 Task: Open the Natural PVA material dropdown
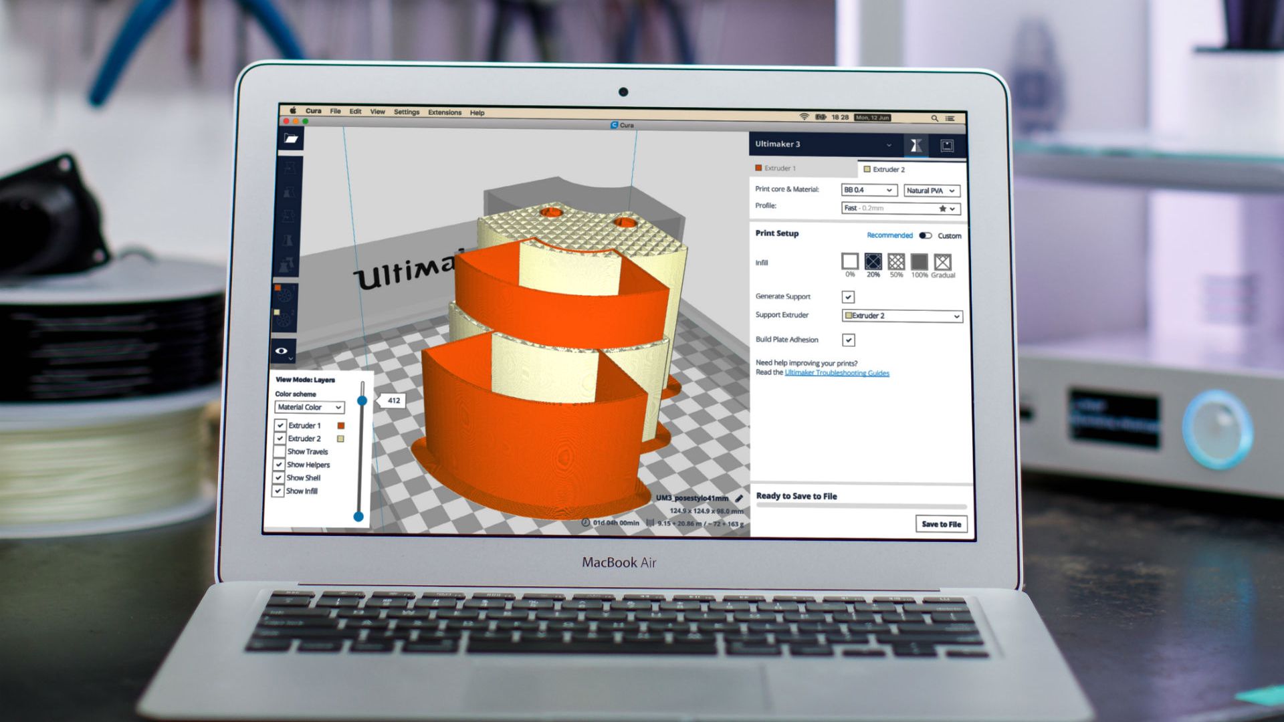click(x=931, y=191)
